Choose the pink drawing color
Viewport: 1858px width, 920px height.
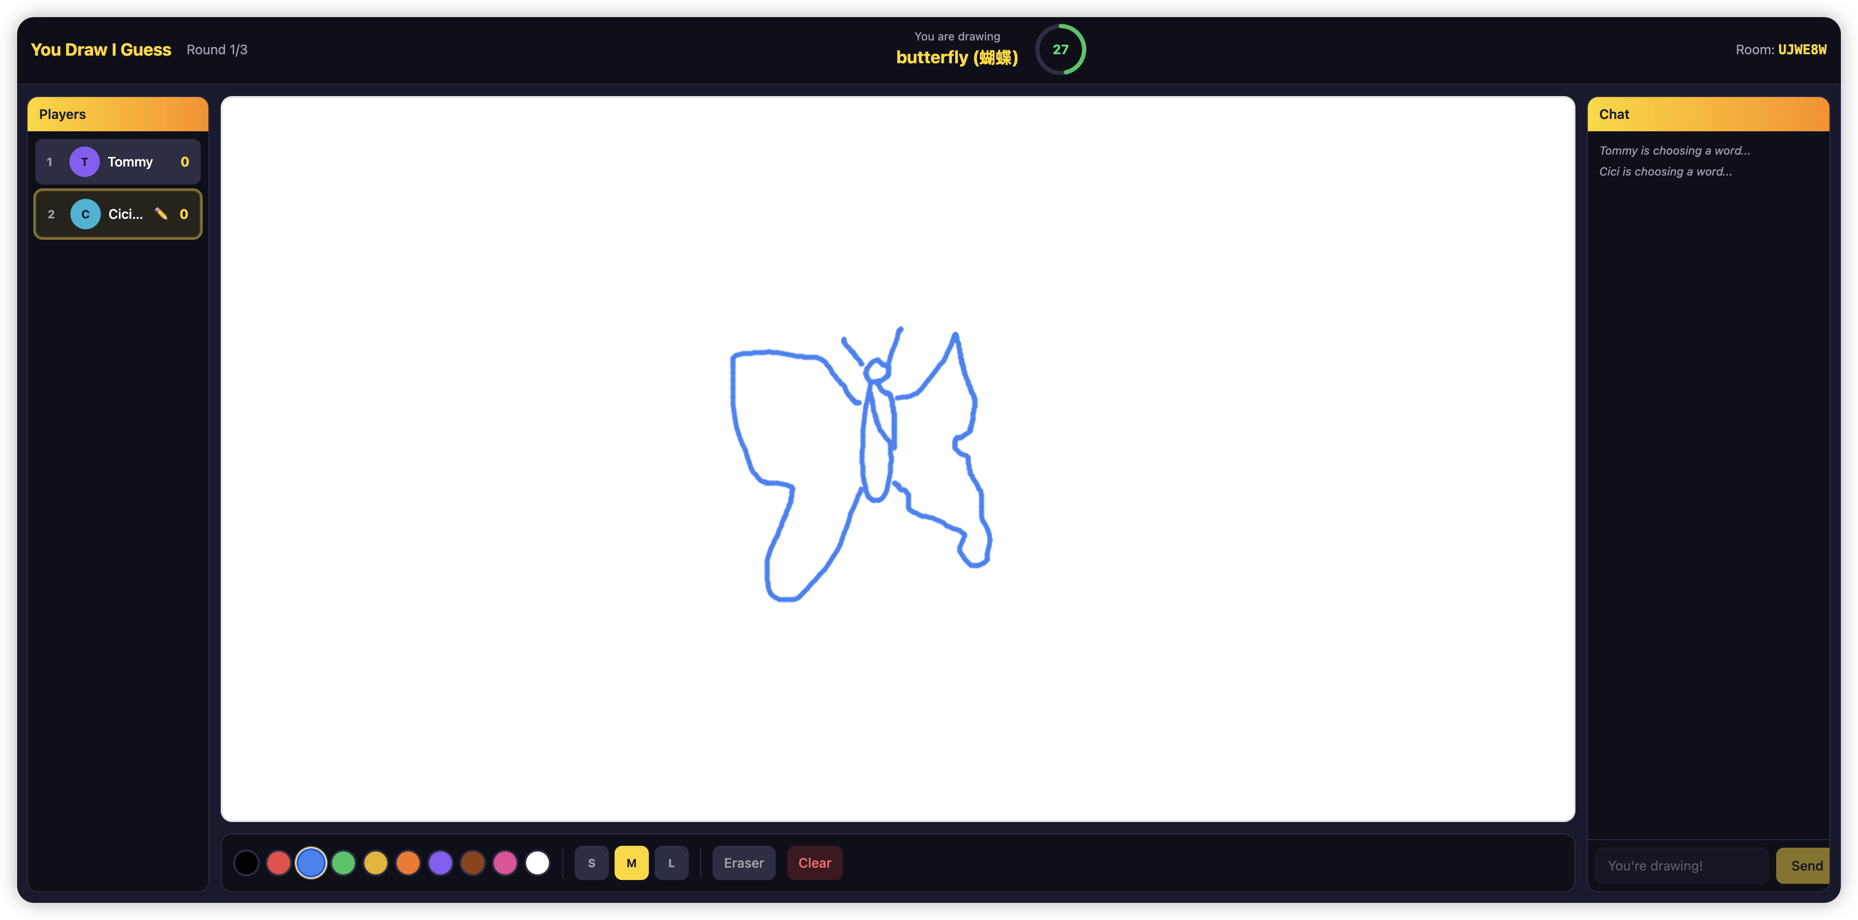tap(506, 862)
